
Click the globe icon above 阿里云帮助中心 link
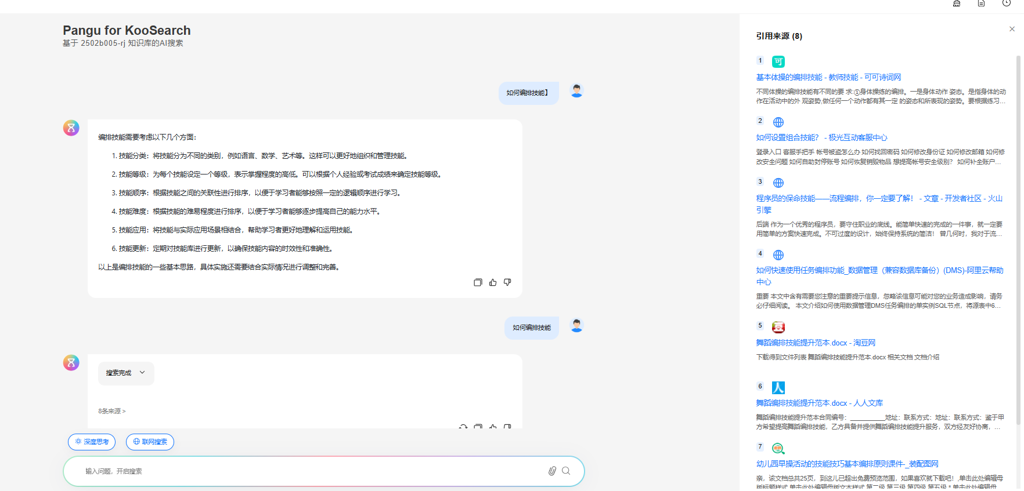[778, 255]
